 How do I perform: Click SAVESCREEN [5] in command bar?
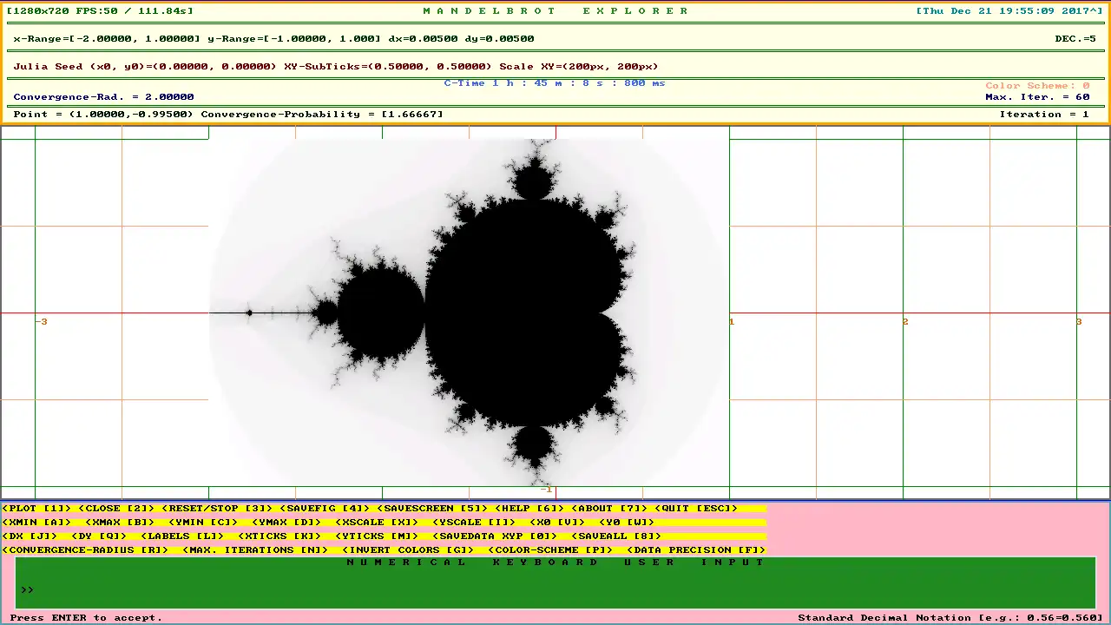coord(432,509)
